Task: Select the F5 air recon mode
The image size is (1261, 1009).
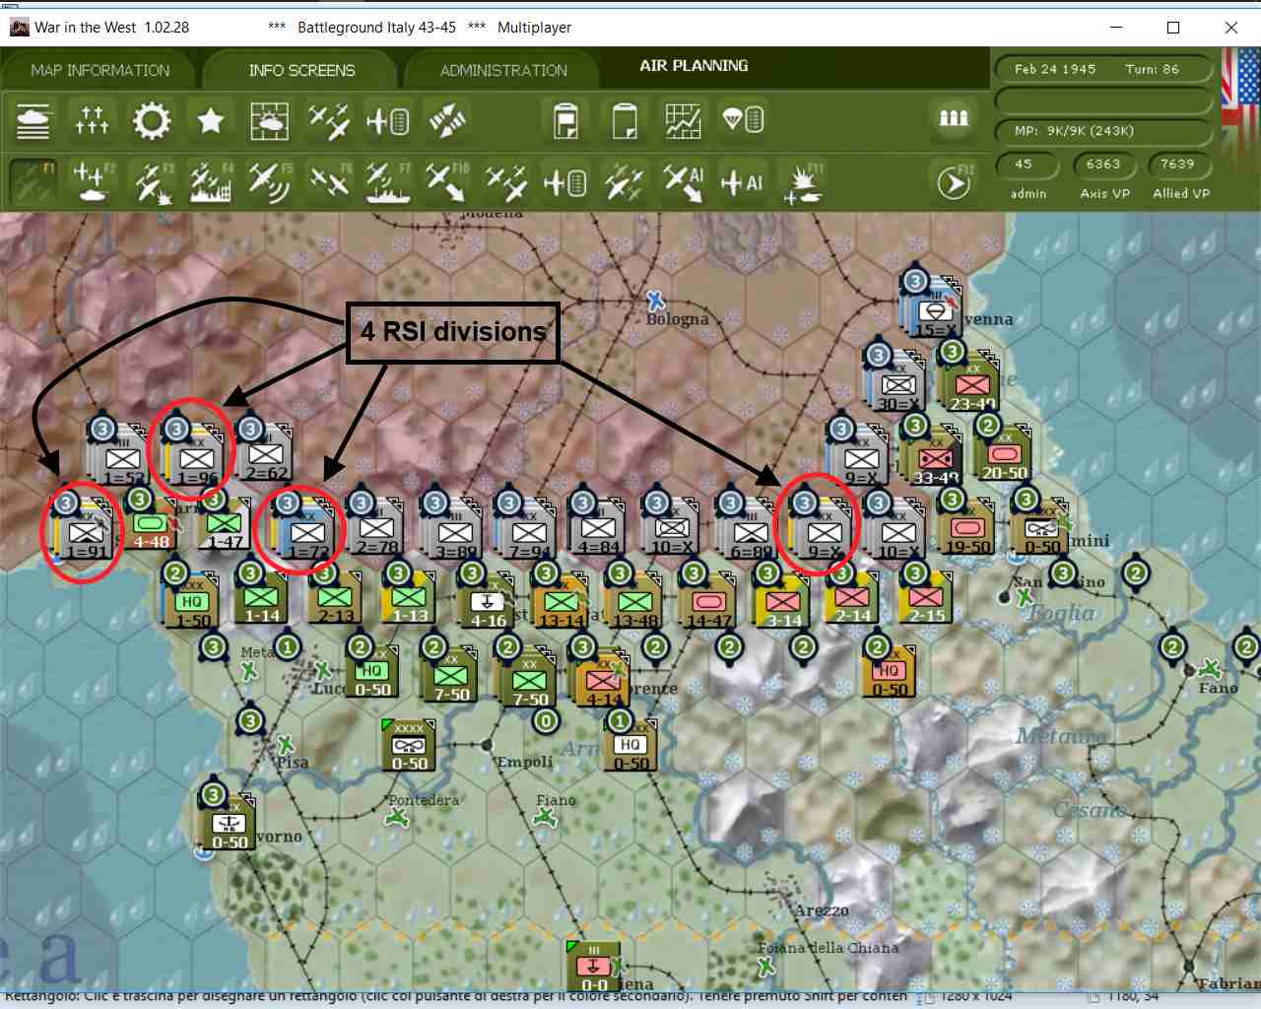Action: 269,182
